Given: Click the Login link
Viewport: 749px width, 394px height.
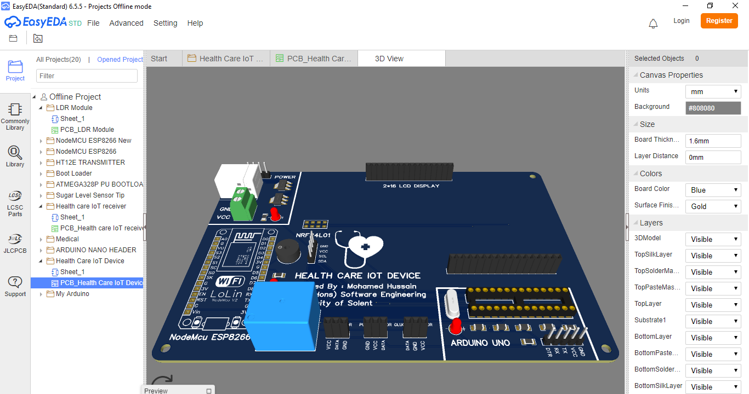Looking at the screenshot, I should [x=681, y=21].
